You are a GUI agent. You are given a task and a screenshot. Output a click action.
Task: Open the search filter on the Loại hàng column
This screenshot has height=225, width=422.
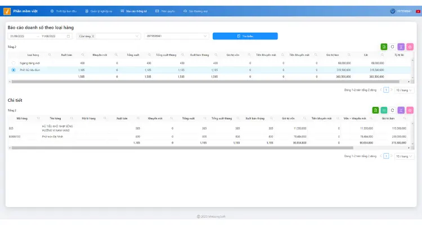click(50, 55)
